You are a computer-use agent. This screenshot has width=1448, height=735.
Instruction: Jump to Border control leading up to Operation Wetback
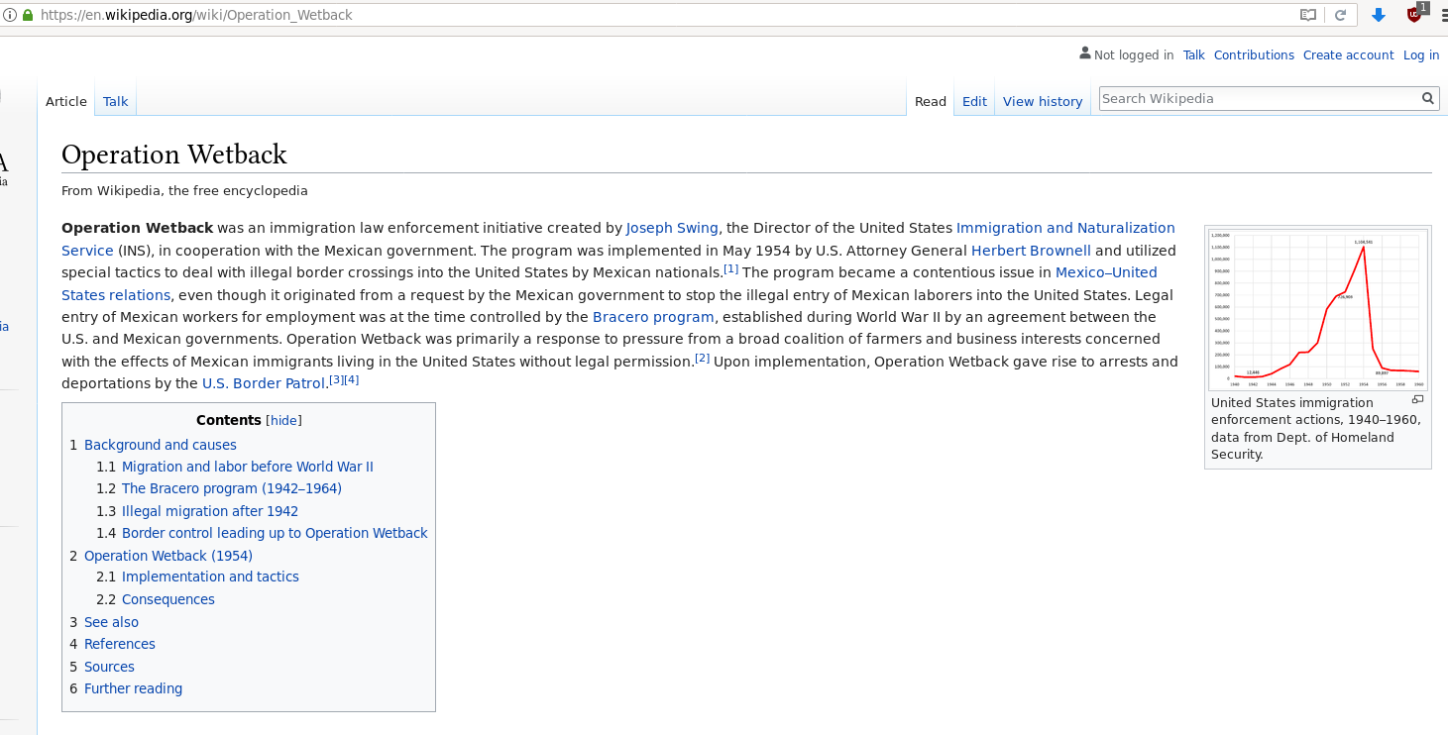click(x=275, y=533)
